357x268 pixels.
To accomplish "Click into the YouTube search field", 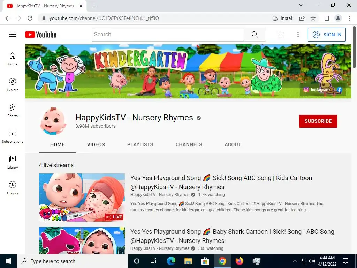I will pos(168,35).
